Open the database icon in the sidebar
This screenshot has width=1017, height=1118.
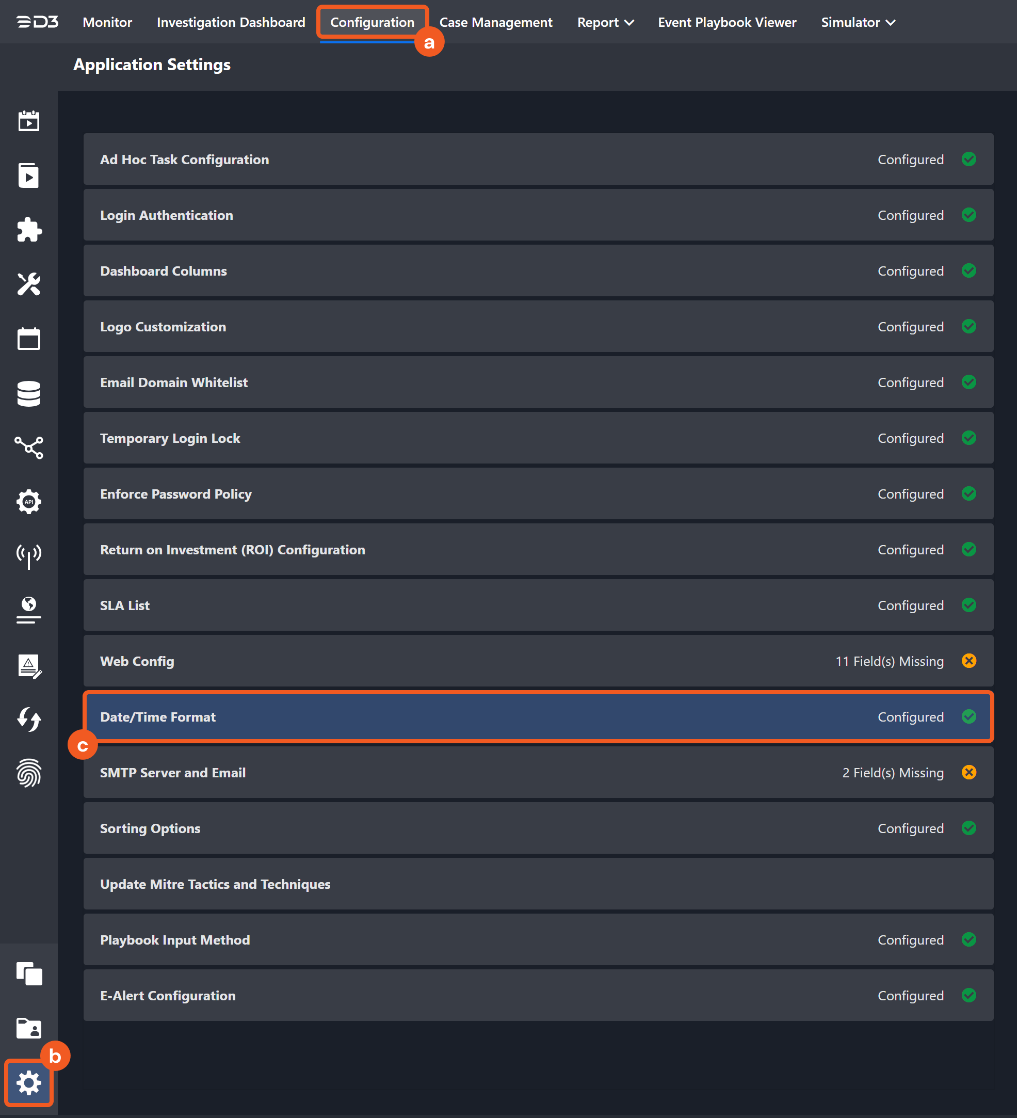[29, 393]
